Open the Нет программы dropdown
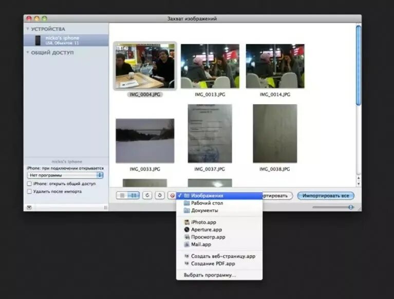Screen dimensions: 394x299 click(x=65, y=175)
